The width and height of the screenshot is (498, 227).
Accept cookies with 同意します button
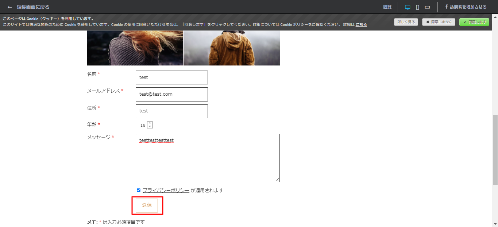tap(474, 22)
